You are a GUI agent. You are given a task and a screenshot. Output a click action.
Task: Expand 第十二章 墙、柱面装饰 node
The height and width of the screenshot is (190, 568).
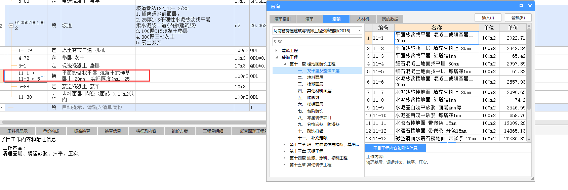coord(284,144)
